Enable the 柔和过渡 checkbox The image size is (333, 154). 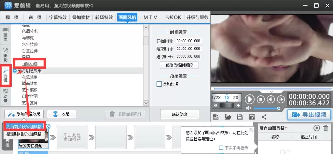pyautogui.click(x=159, y=84)
